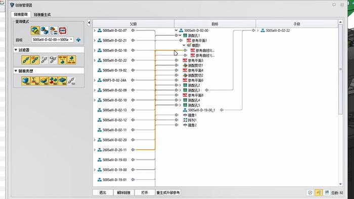Click the highlighted yellow status icon near 总数

(319, 192)
